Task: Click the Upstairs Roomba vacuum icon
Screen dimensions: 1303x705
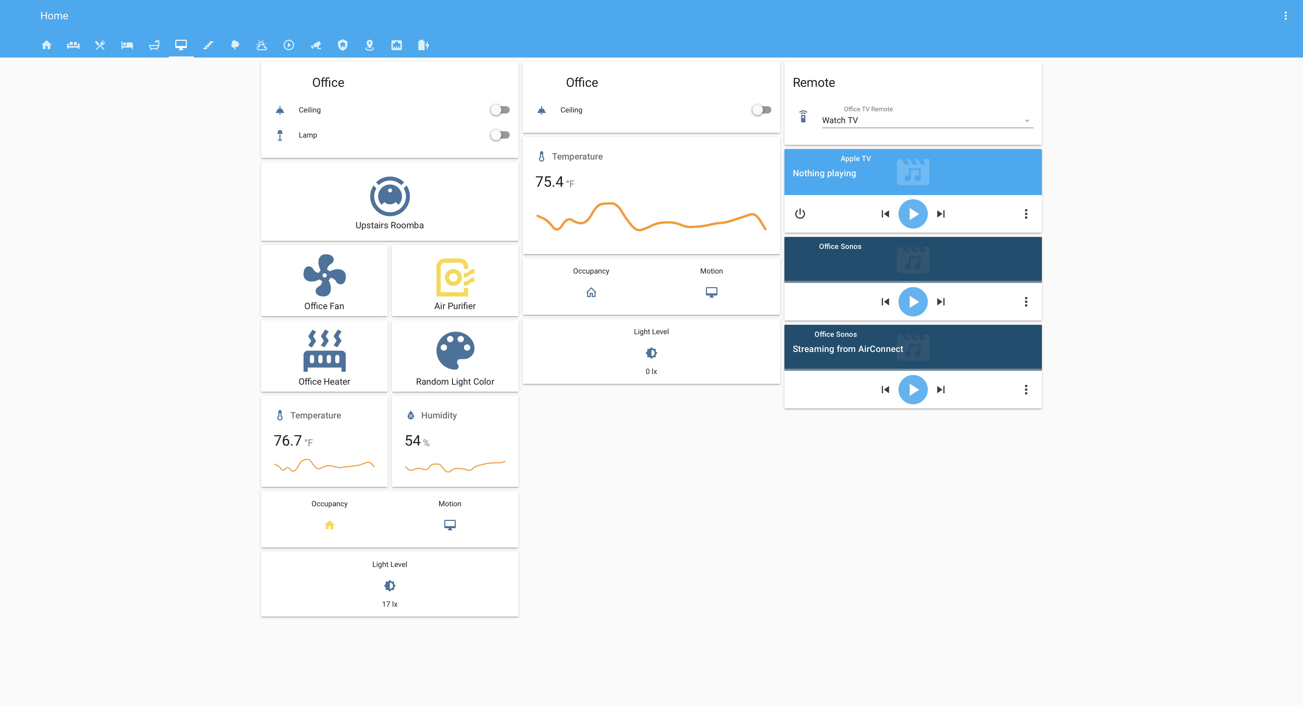Action: 390,196
